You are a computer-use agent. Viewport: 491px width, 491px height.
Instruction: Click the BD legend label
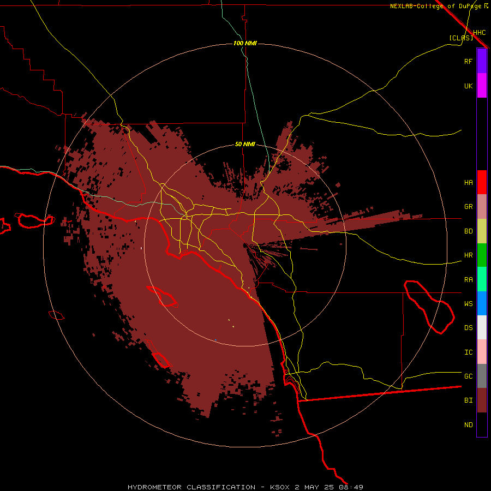click(468, 231)
